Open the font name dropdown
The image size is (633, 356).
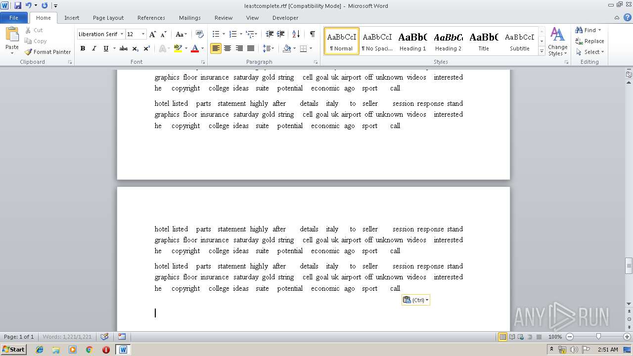122,34
